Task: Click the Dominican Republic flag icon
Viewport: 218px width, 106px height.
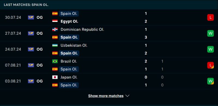Action: (x=55, y=29)
